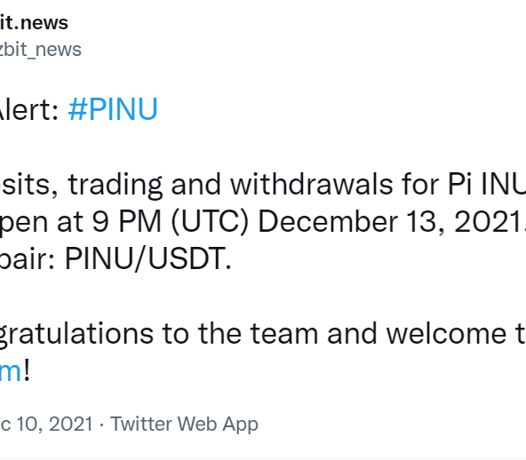Viewport: 526px width, 460px height.
Task: Open the tweet timestamp ending 10, 2021
Action: [x=46, y=424]
